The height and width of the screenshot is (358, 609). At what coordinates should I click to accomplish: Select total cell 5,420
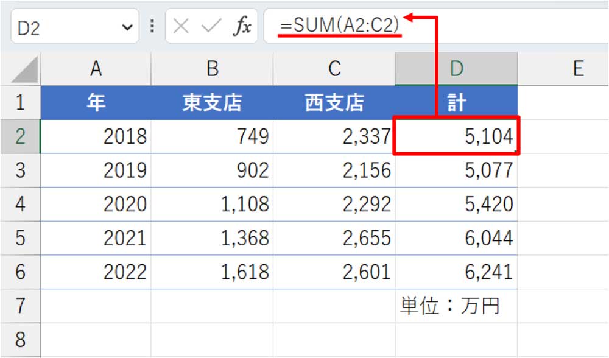(456, 204)
